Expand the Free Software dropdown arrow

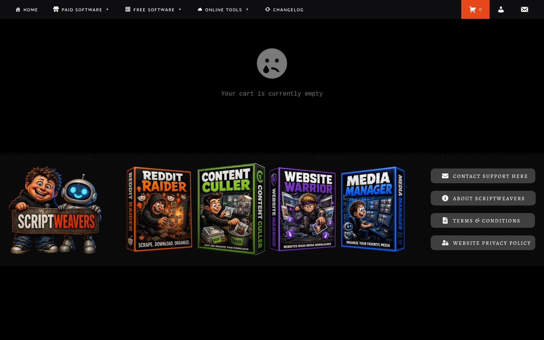click(180, 9)
